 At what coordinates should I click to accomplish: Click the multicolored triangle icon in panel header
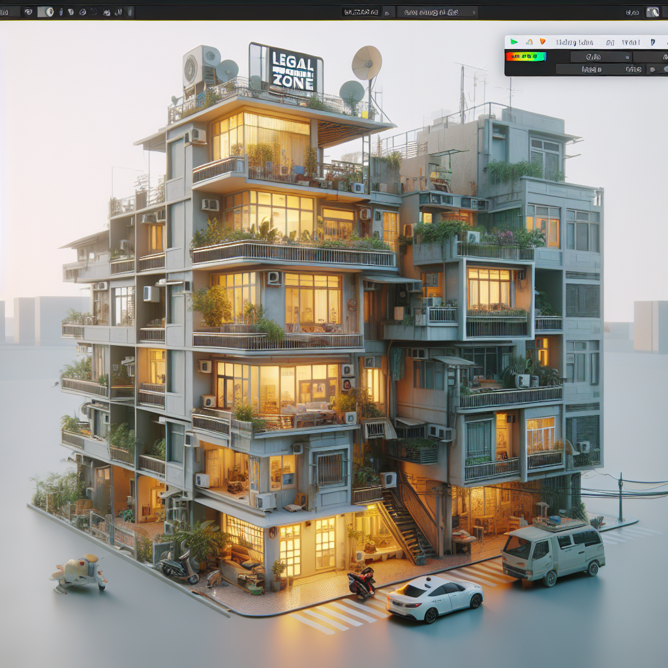click(529, 42)
